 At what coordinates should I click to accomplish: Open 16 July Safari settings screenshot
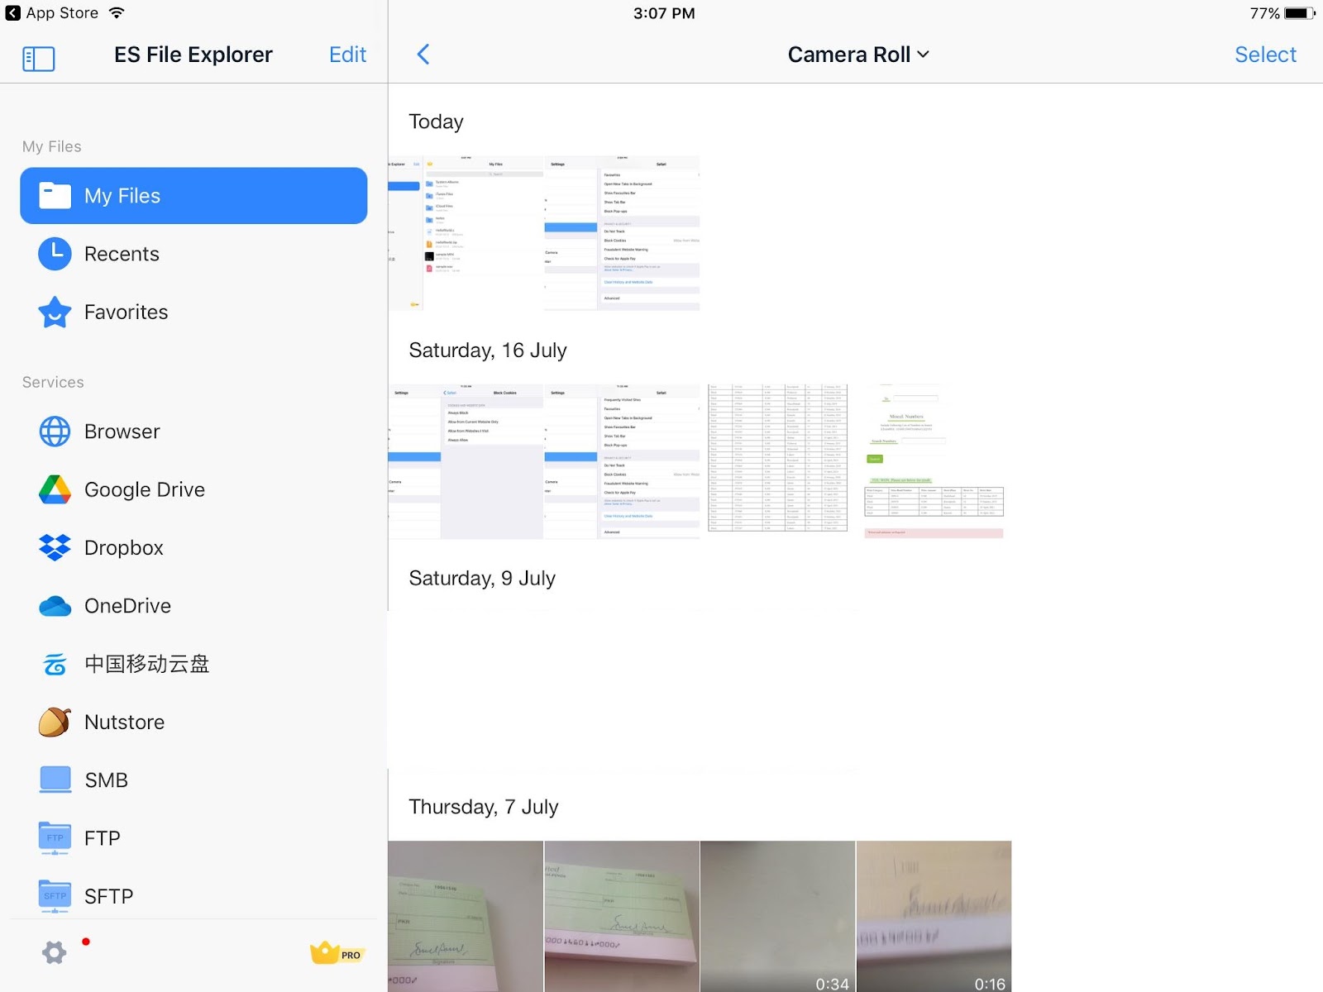pos(622,461)
